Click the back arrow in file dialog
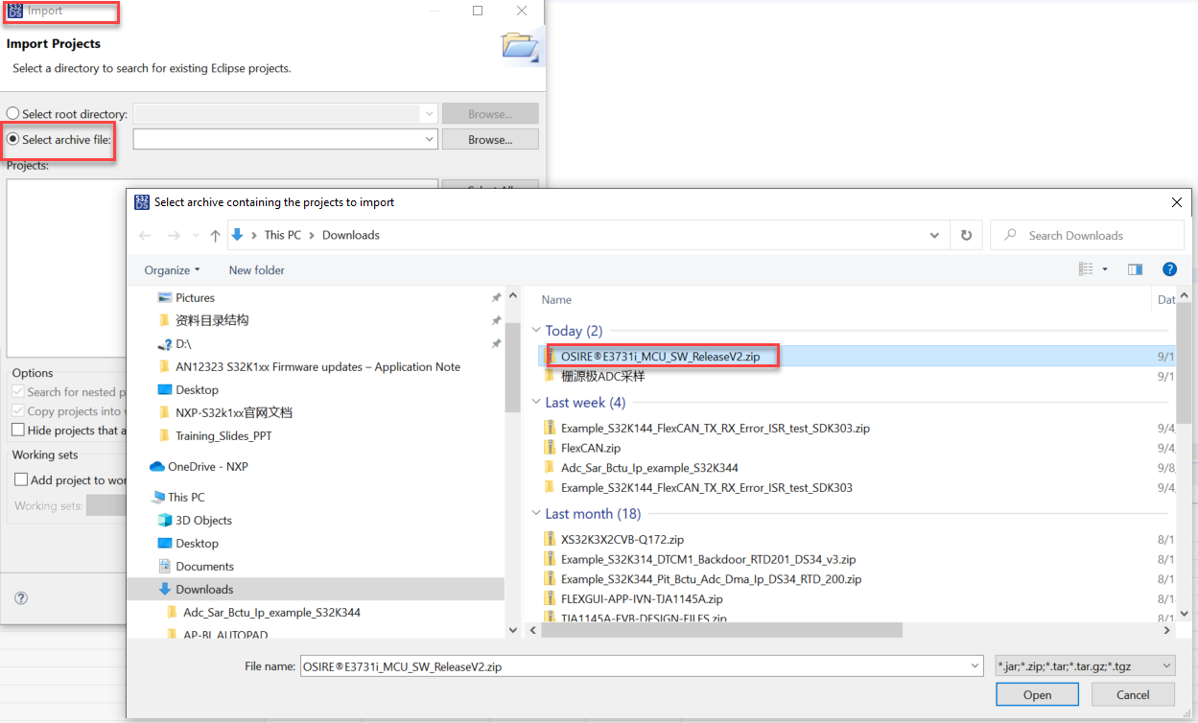This screenshot has width=1198, height=723. [145, 235]
